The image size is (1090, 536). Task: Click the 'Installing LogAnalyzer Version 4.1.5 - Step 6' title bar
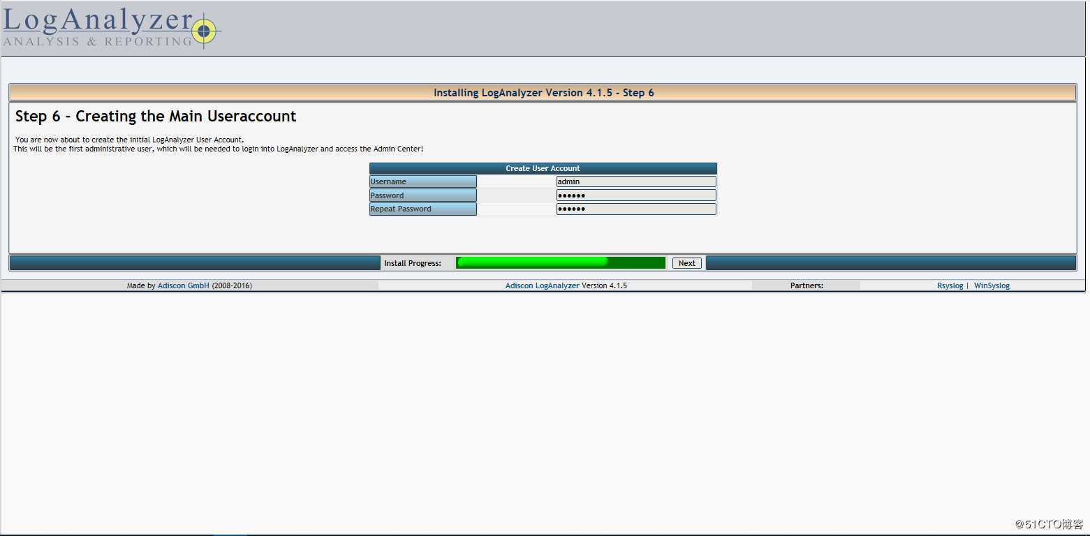(543, 93)
